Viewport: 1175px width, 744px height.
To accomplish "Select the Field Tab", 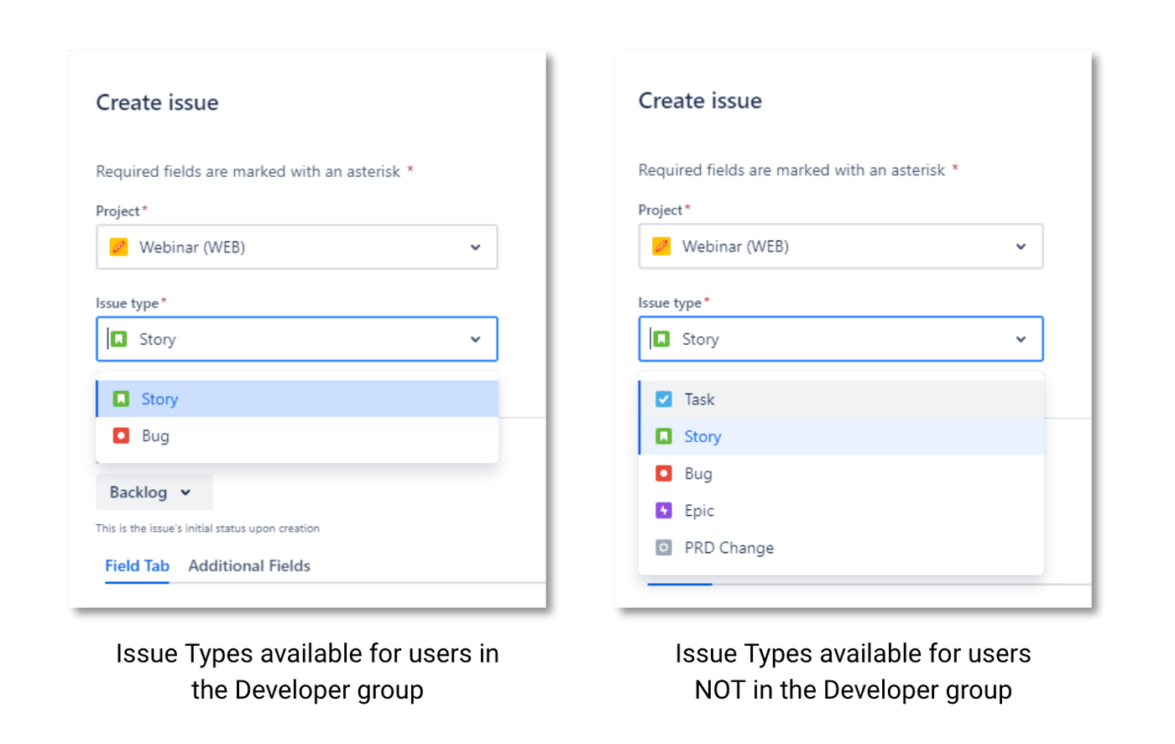I will click(x=136, y=566).
